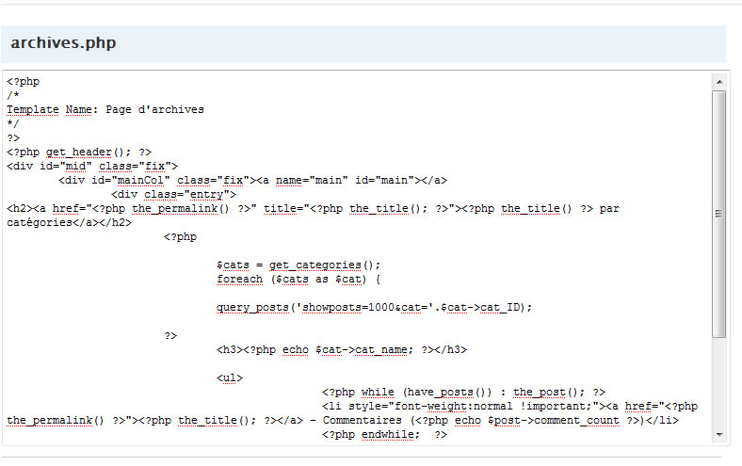Image resolution: width=742 pixels, height=466 pixels.
Task: Click the opening '<?php' on first line
Action: (x=24, y=82)
